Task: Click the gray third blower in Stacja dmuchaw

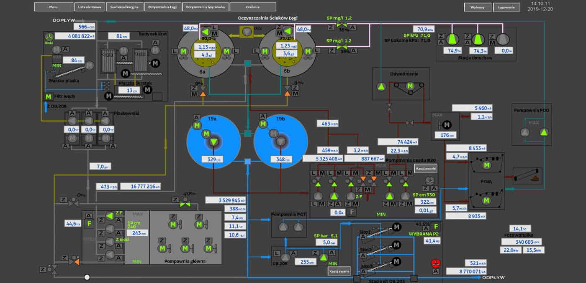Action: coord(502,39)
